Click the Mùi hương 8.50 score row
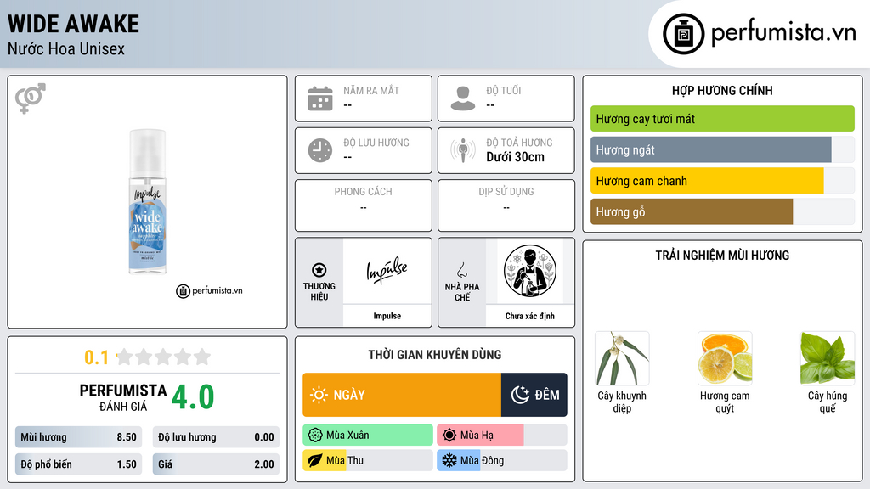 78,437
